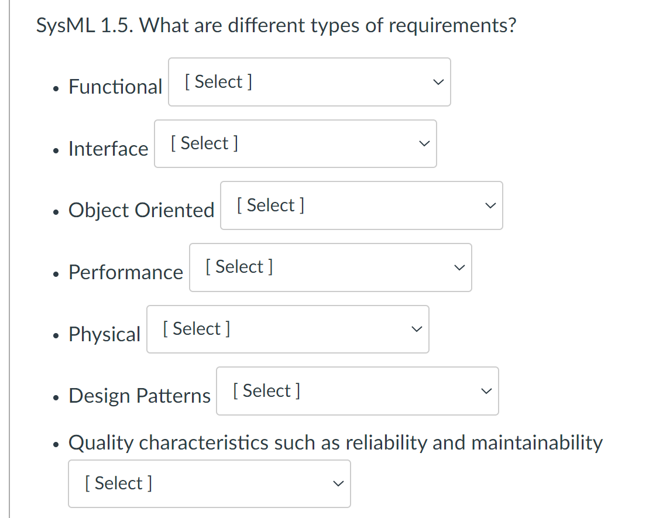Open the Object Oriented dropdown

(x=361, y=205)
